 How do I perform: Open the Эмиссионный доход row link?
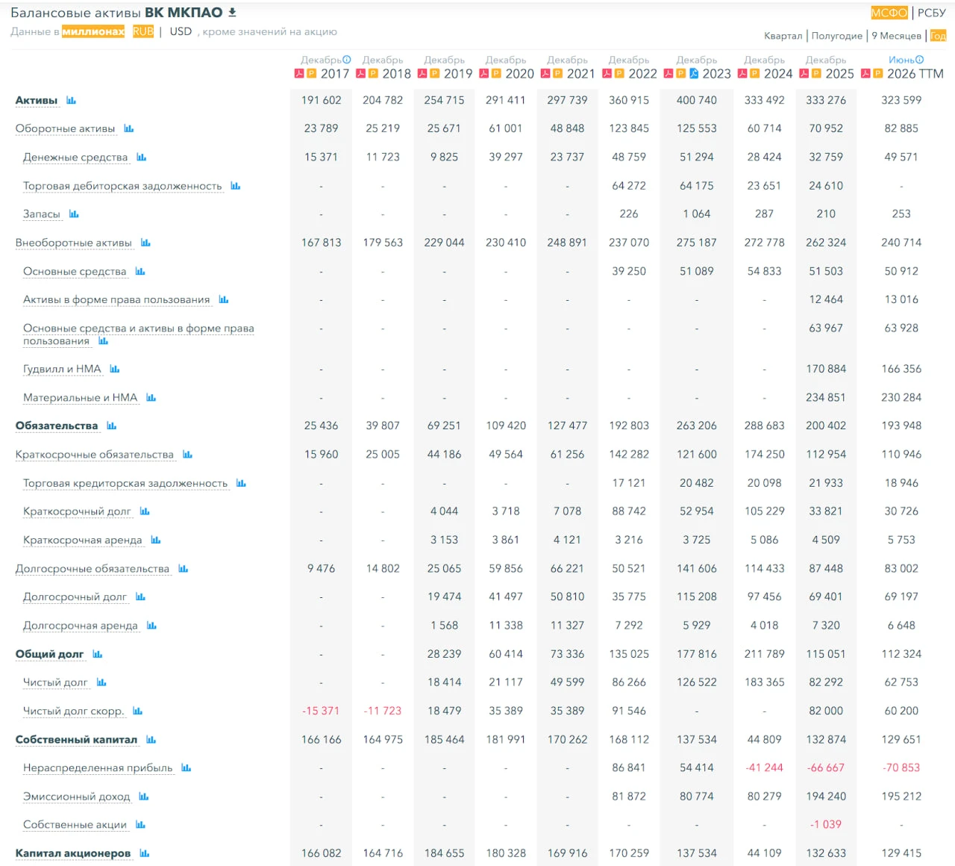click(77, 797)
